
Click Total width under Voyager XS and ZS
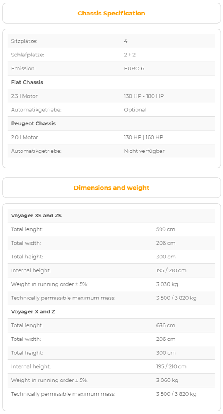(26, 243)
